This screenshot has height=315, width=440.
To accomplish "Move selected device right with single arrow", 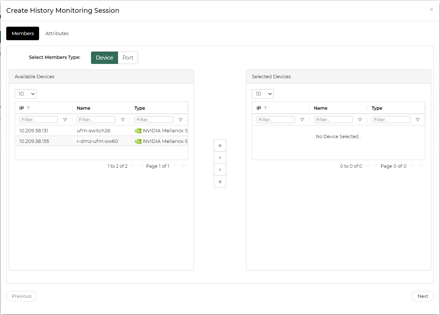I will click(x=220, y=157).
